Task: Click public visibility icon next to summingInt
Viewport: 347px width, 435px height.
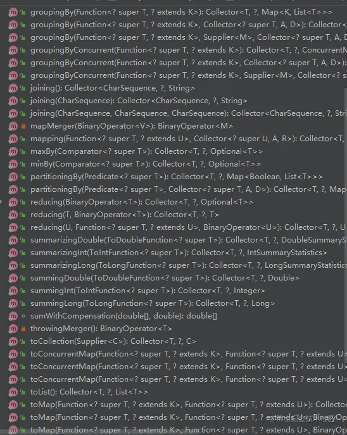Action: pos(23,291)
